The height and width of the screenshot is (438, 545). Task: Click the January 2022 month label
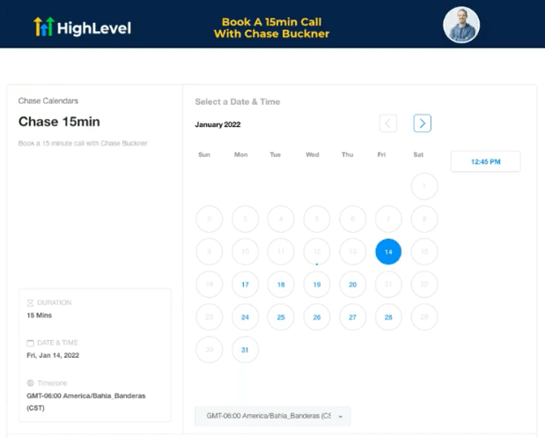(217, 124)
